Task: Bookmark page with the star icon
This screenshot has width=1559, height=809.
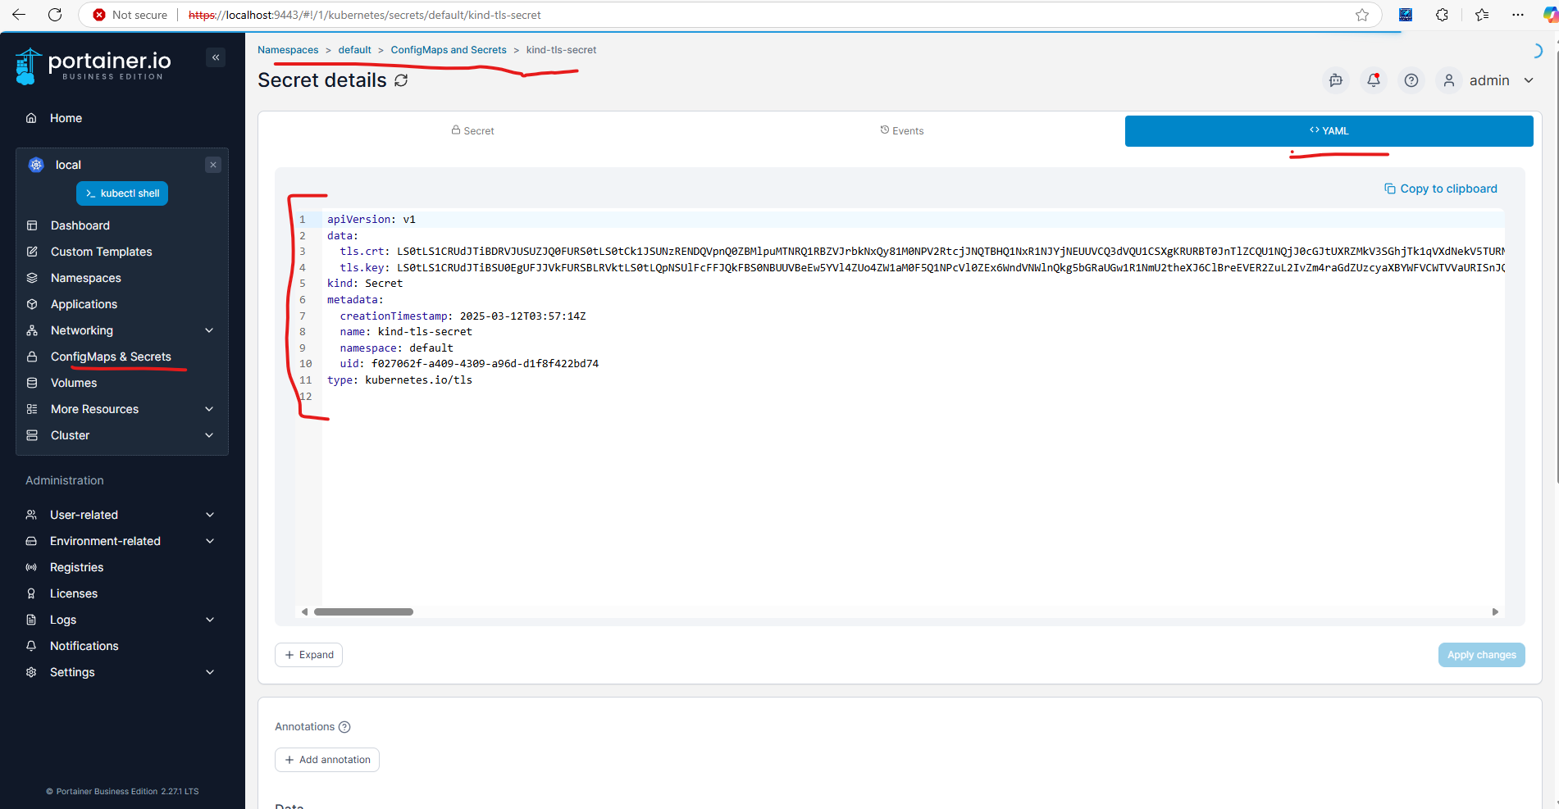Action: 1362,15
